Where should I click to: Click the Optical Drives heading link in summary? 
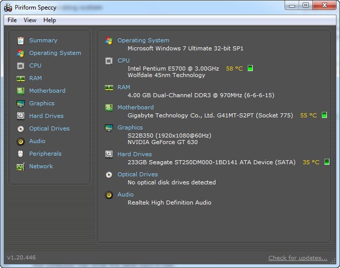[x=138, y=174]
